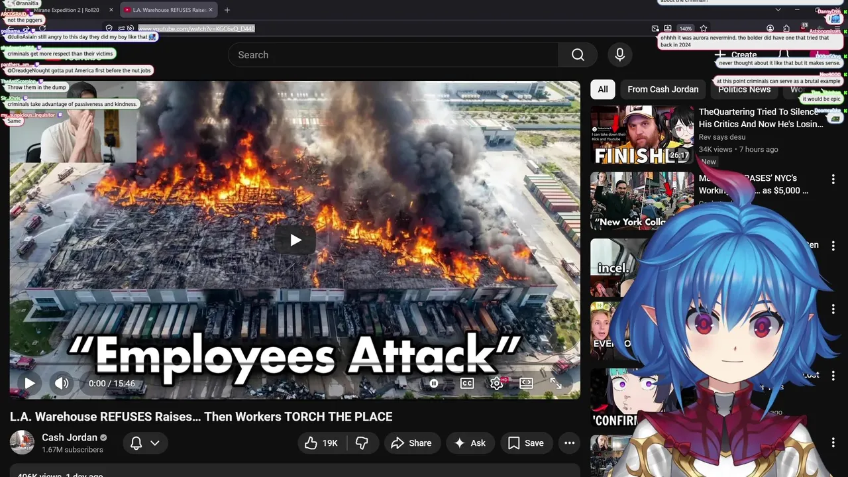Open a new browser tab

(x=227, y=10)
